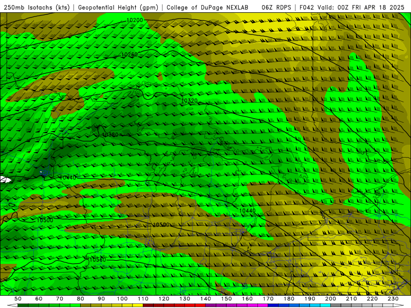Click the 180 kt colorbar value
The width and height of the screenshot is (411, 308).
pyautogui.click(x=289, y=299)
